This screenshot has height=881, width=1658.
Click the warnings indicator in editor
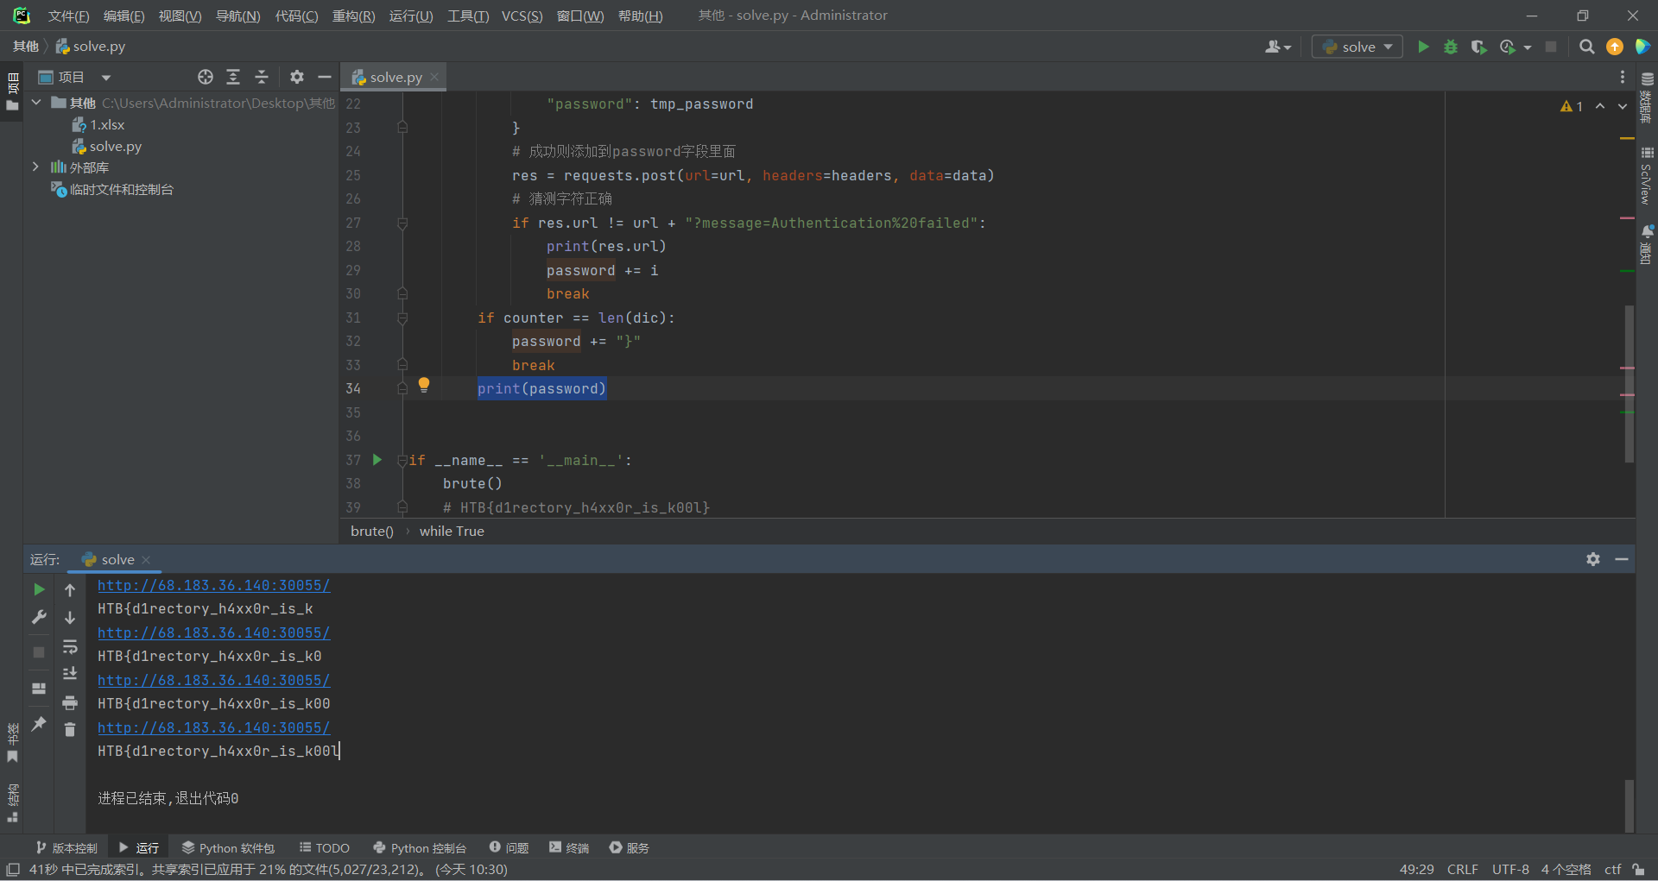[x=1572, y=106]
